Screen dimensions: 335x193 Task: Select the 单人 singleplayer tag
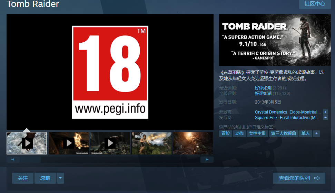(306, 133)
